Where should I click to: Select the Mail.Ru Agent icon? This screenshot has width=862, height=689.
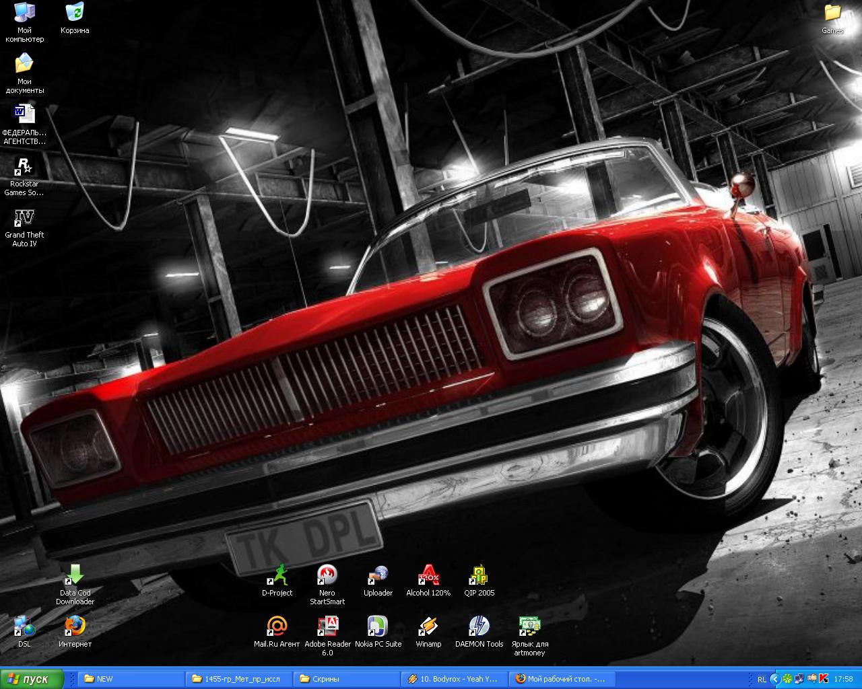pyautogui.click(x=277, y=627)
